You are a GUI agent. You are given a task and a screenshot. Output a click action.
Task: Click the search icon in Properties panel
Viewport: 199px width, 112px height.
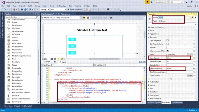click(x=196, y=24)
